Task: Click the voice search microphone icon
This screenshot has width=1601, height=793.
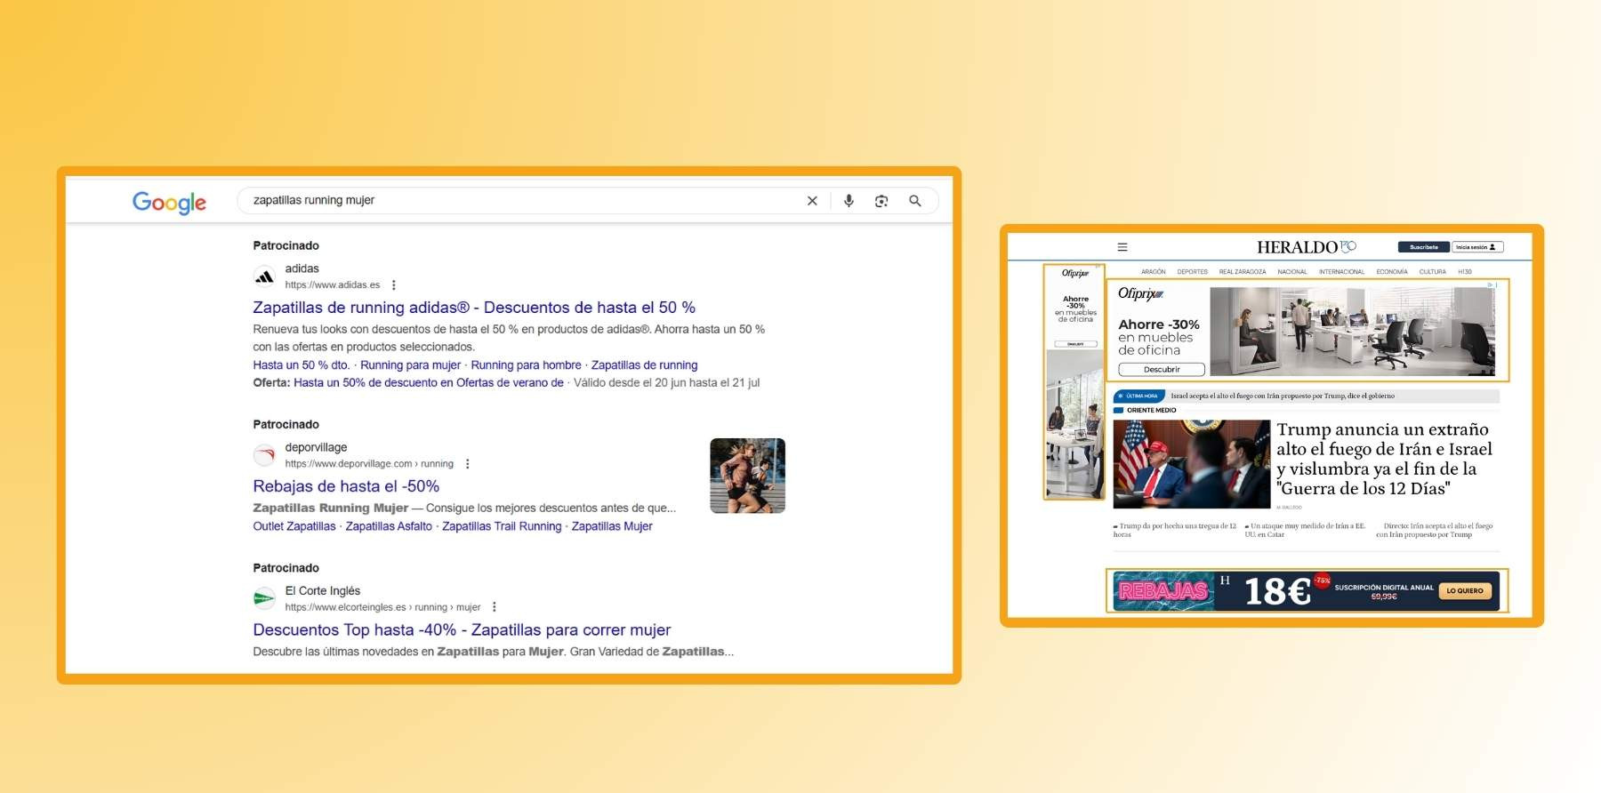Action: [x=849, y=201]
